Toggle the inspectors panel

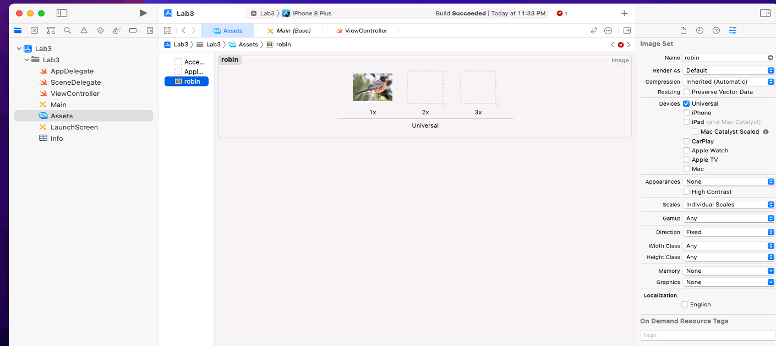coord(765,13)
